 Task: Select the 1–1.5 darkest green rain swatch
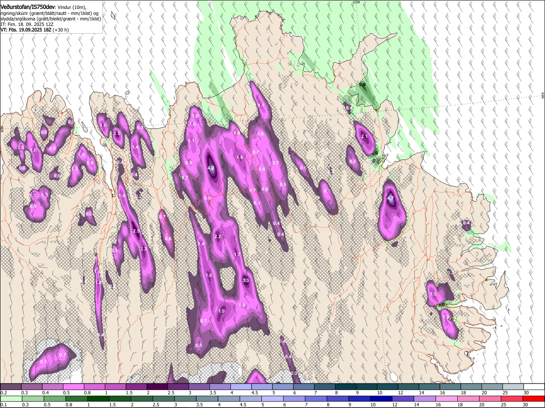tap(98, 399)
